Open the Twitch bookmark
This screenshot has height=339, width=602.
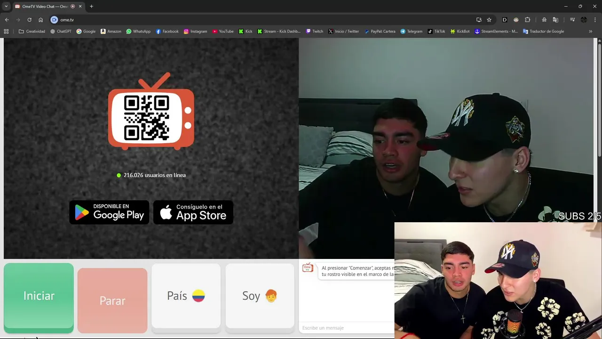tap(315, 32)
